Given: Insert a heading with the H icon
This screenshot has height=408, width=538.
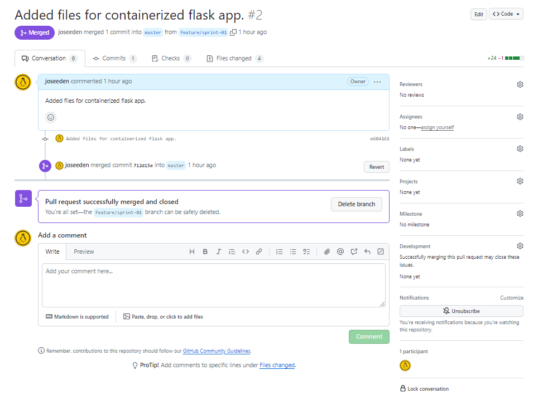Looking at the screenshot, I should click(192, 252).
